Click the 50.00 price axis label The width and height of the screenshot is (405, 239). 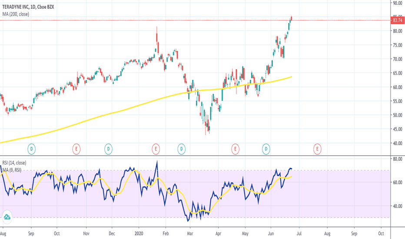coord(398,115)
